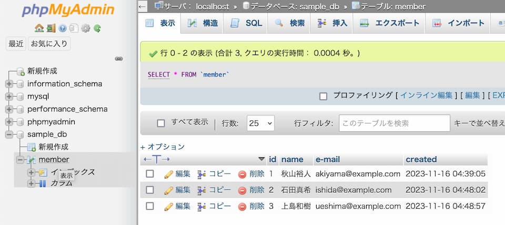Switch to the SQL tab

(x=246, y=24)
